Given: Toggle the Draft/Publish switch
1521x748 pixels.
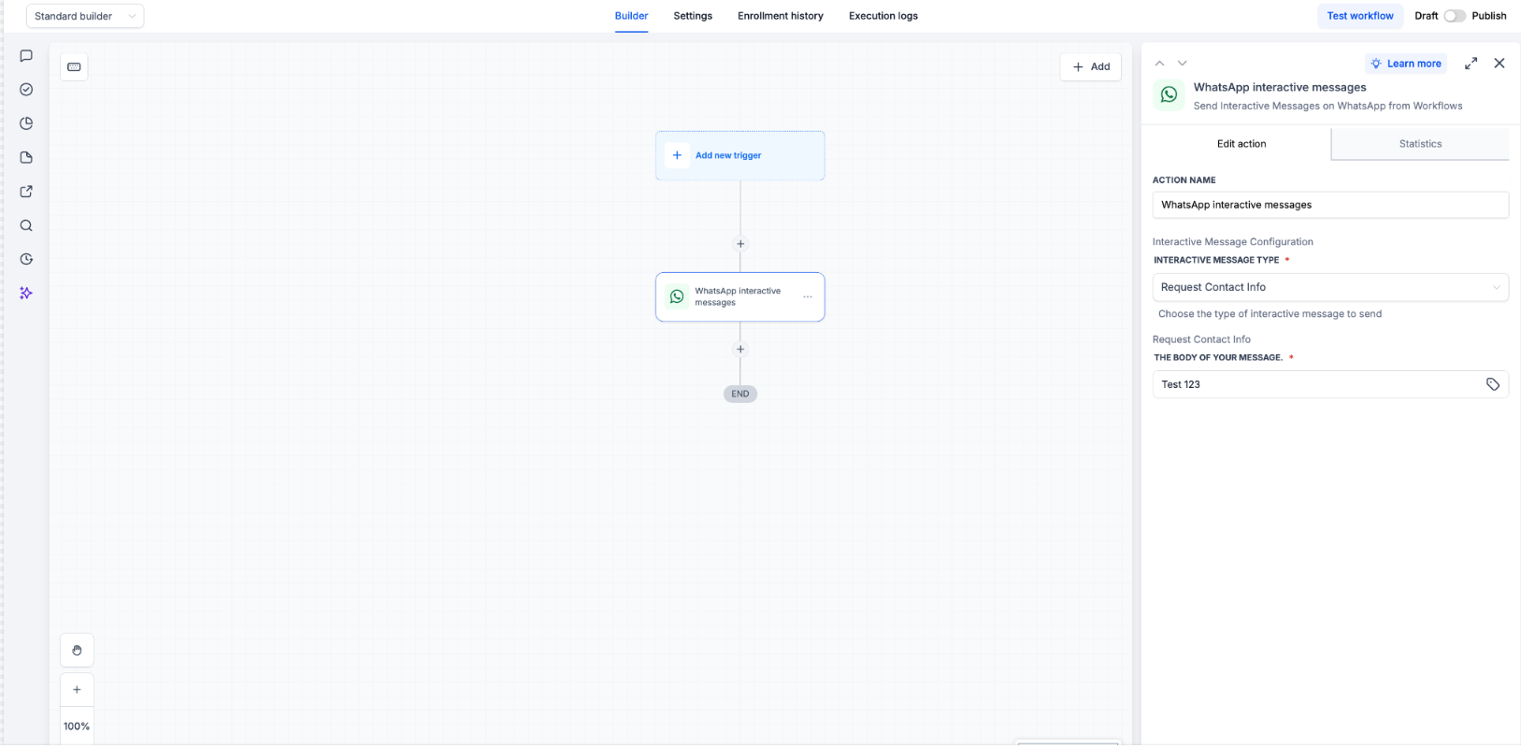Looking at the screenshot, I should 1455,16.
